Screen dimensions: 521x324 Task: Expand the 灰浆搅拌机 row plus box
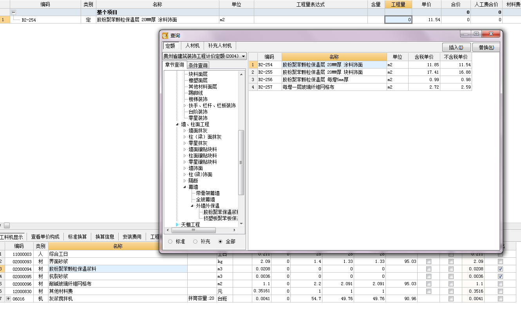pos(8,299)
